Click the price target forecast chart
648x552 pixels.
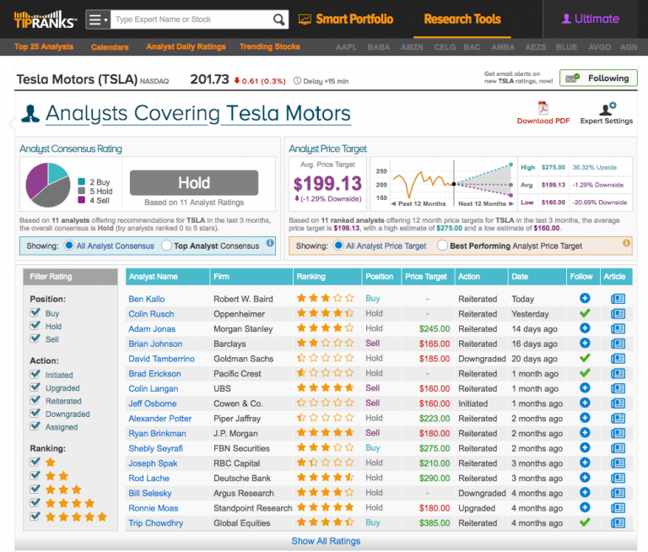pyautogui.click(x=444, y=184)
